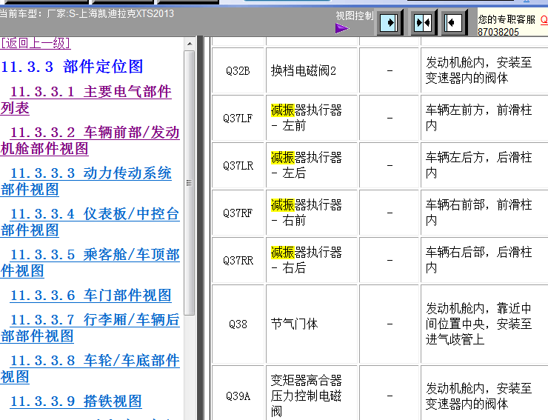Click the collapse-left view control icon
This screenshot has width=548, height=420.
pos(453,23)
